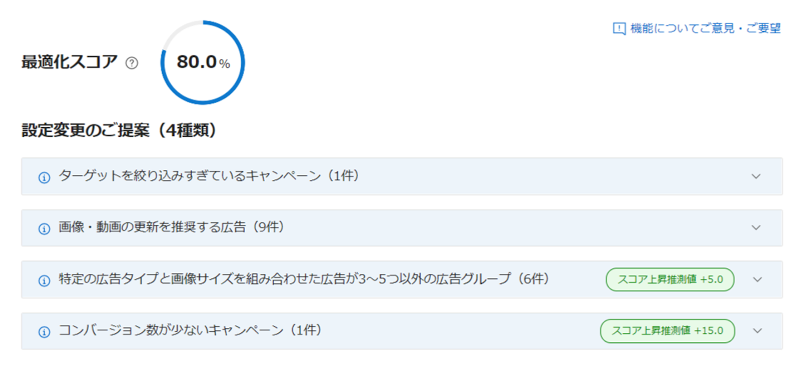Image resolution: width=805 pixels, height=376 pixels.
Task: Expand the 画像・動画の更新を推奨する広告 chevron
Action: pos(756,228)
